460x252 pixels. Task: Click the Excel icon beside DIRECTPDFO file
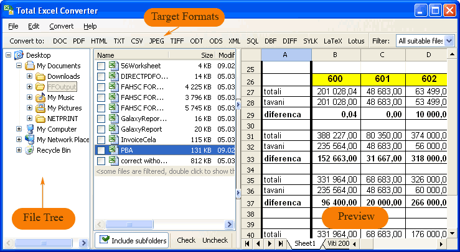point(113,76)
